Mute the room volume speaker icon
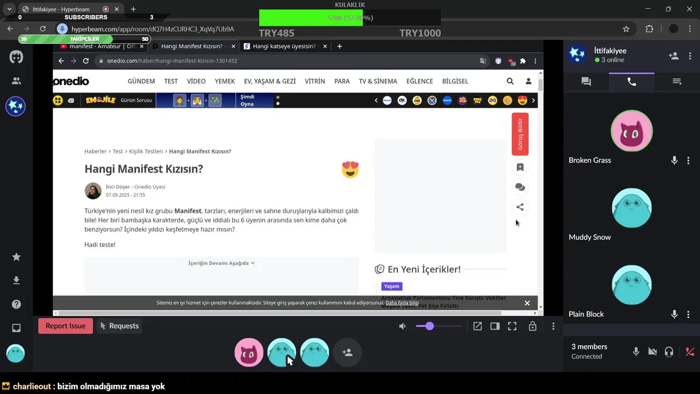 click(402, 326)
